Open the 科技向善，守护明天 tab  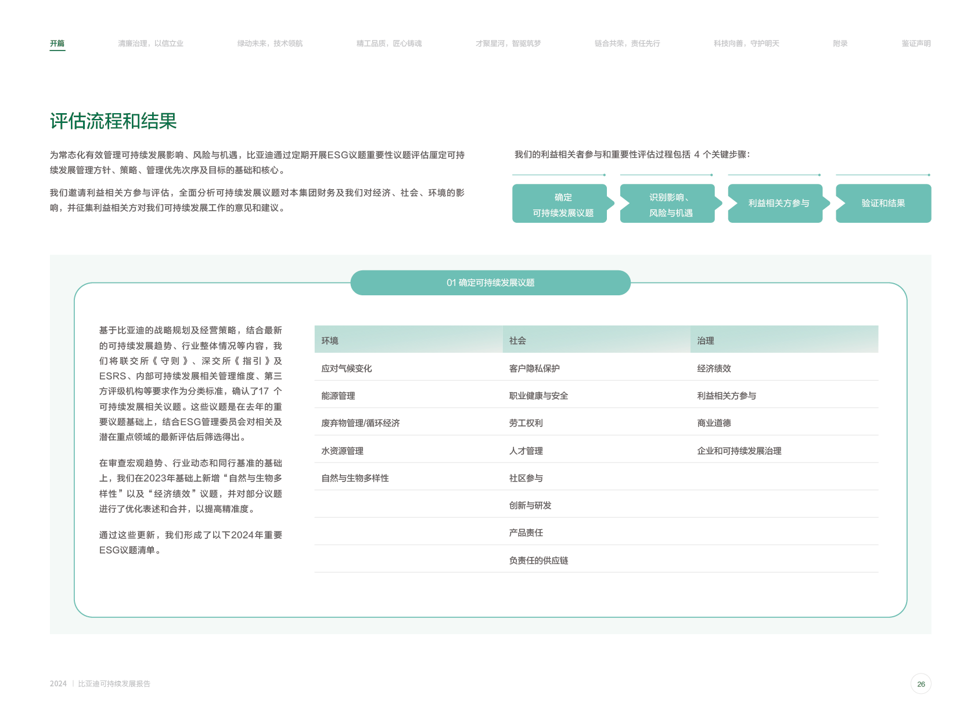pos(746,44)
